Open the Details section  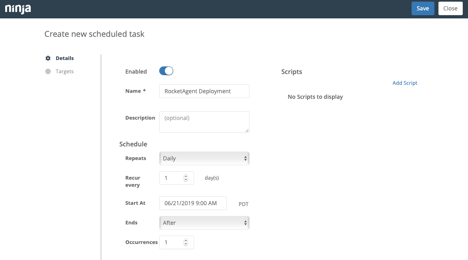pos(65,58)
